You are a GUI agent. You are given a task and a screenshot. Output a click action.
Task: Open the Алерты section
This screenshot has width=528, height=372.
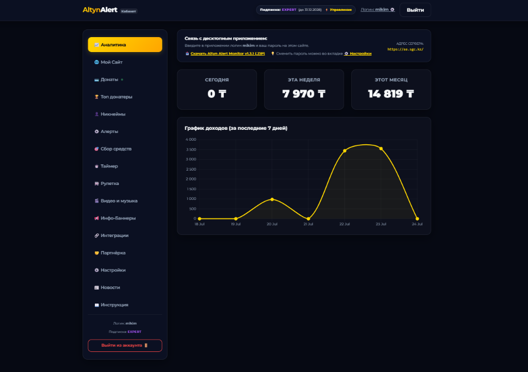(125, 131)
